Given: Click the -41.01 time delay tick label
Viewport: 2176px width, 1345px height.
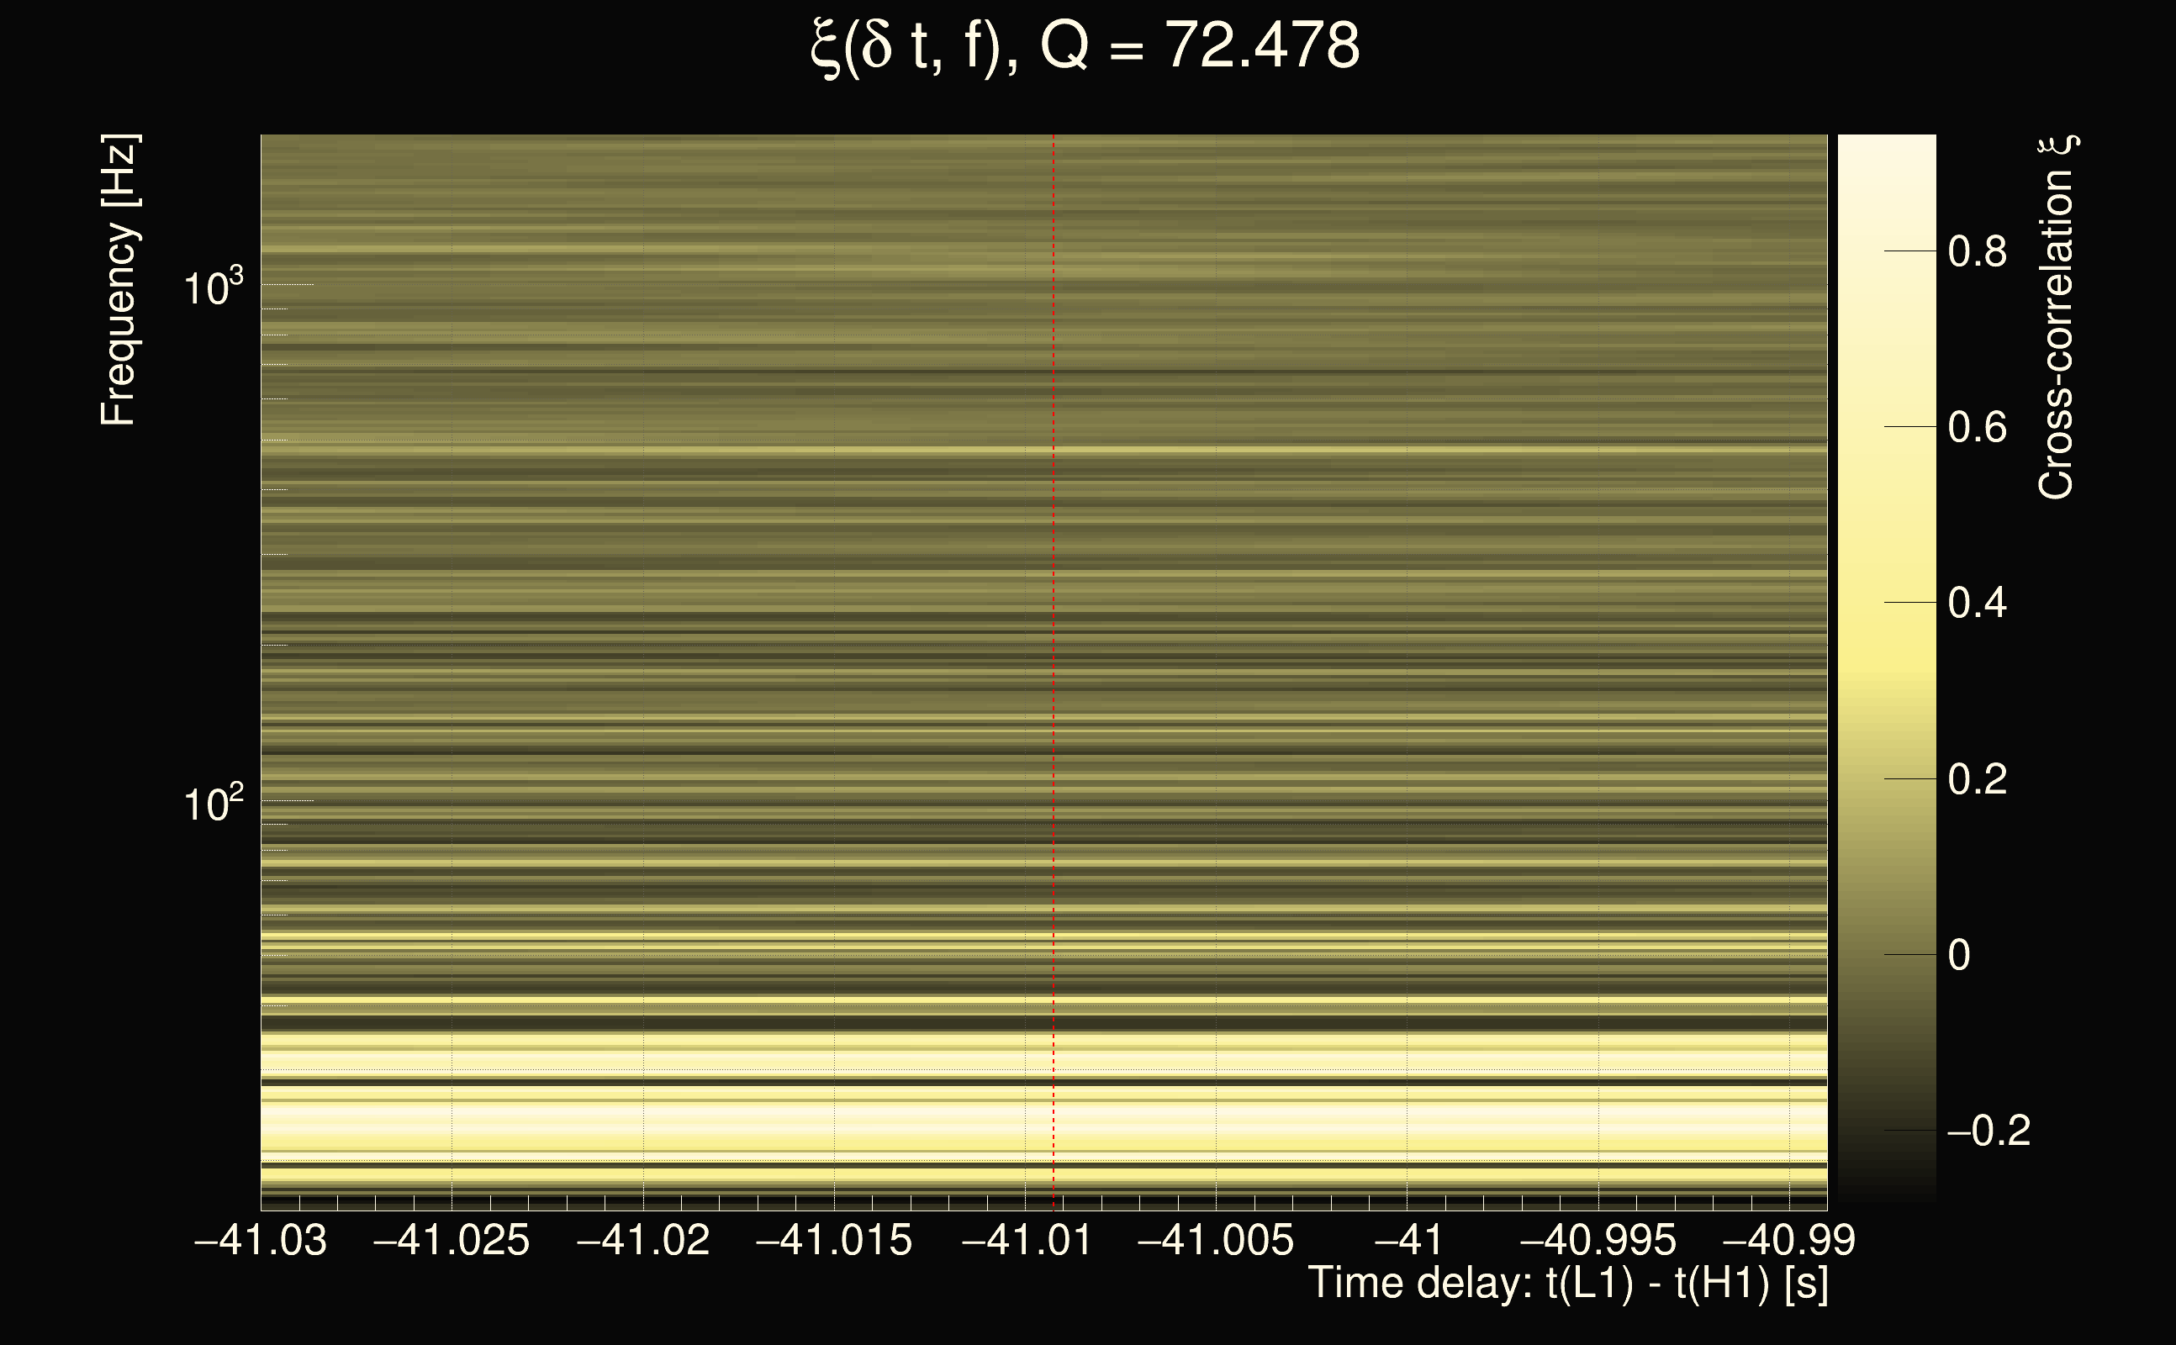Looking at the screenshot, I should tap(1026, 1240).
